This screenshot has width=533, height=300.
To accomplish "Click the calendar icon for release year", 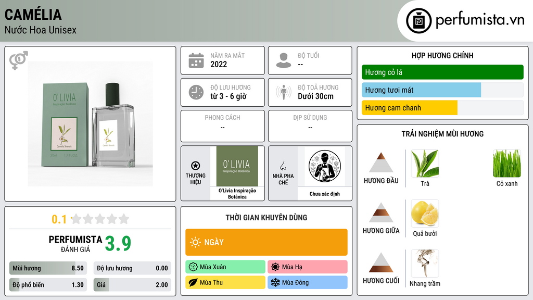I will pos(196,60).
